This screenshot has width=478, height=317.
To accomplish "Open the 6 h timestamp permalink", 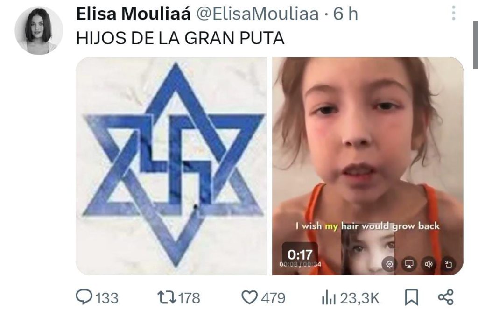I will point(345,14).
